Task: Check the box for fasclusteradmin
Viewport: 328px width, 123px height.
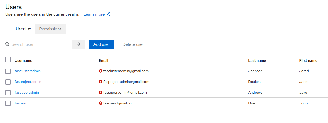Action: pos(8,71)
